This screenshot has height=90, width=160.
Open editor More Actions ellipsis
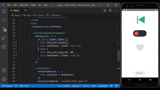coord(115,10)
